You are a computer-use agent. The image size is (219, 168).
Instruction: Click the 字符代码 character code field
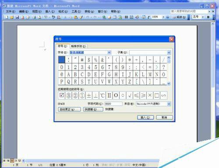pyautogui.click(x=113, y=104)
